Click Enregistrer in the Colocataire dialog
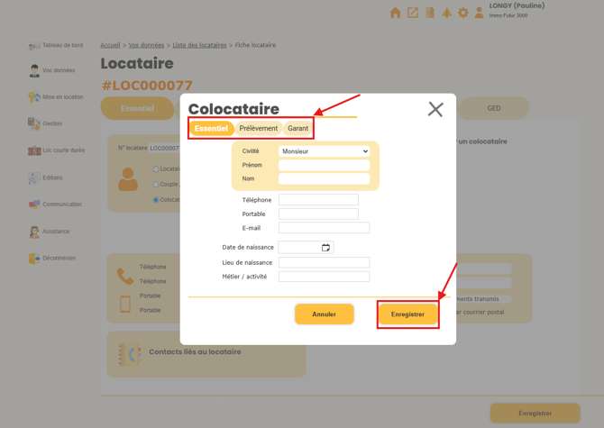Viewport: 604px width, 428px height. pyautogui.click(x=408, y=314)
